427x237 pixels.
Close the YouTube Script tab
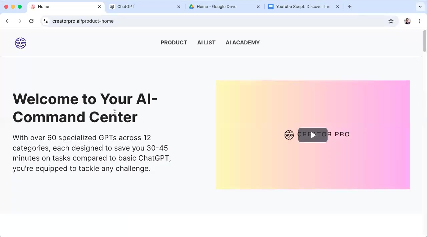tap(338, 7)
